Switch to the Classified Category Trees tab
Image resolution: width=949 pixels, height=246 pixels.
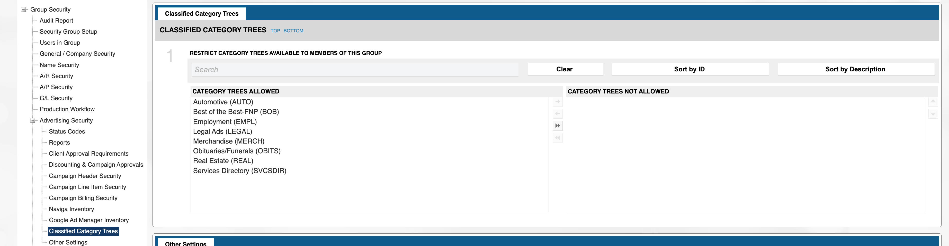[202, 14]
